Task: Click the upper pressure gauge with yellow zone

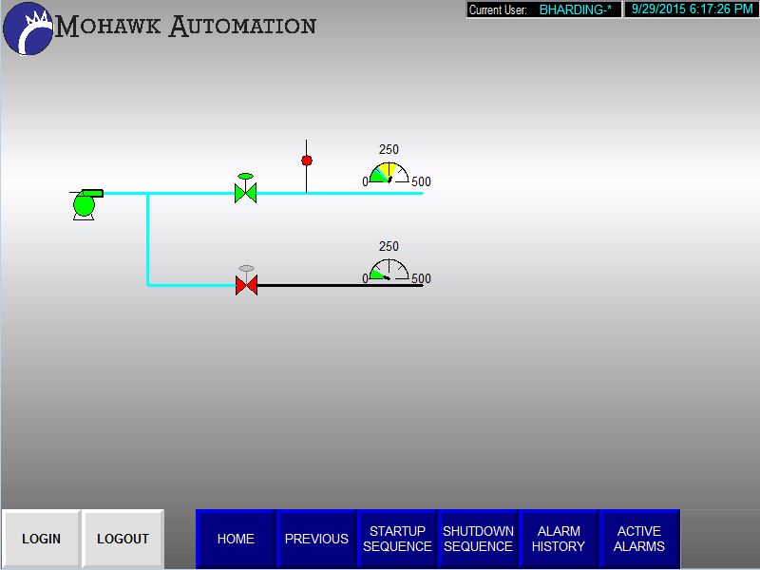Action: [x=389, y=173]
